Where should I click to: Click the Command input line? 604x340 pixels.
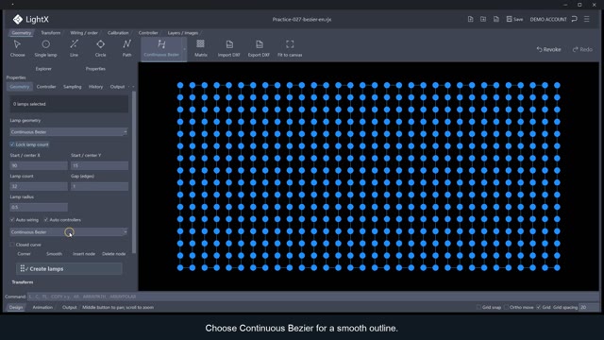pyautogui.click(x=312, y=297)
